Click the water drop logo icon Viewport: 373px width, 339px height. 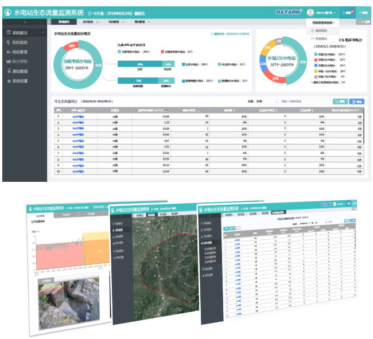tap(7, 12)
